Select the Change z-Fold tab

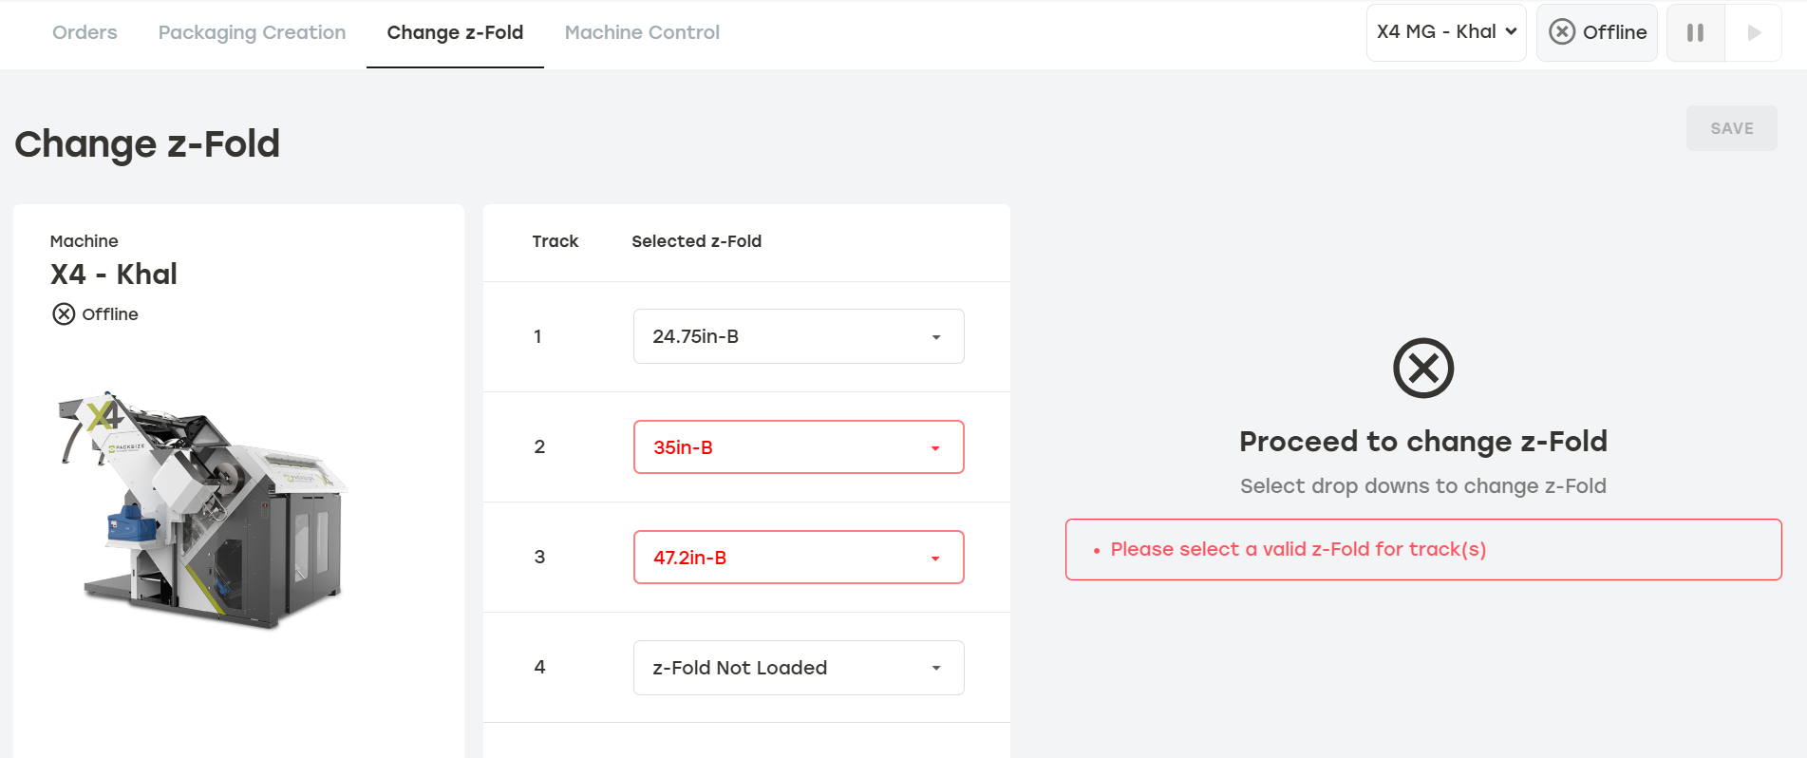point(455,32)
